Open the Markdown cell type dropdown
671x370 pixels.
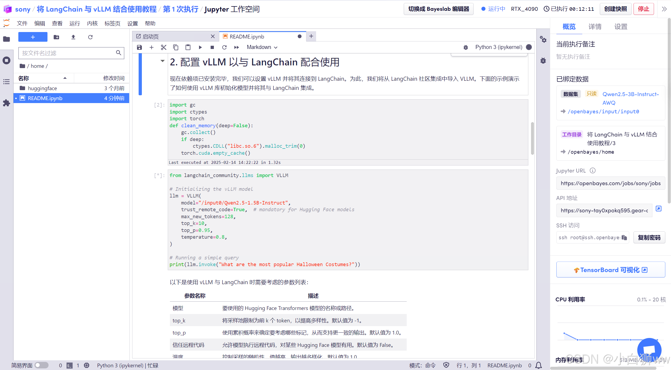click(262, 47)
